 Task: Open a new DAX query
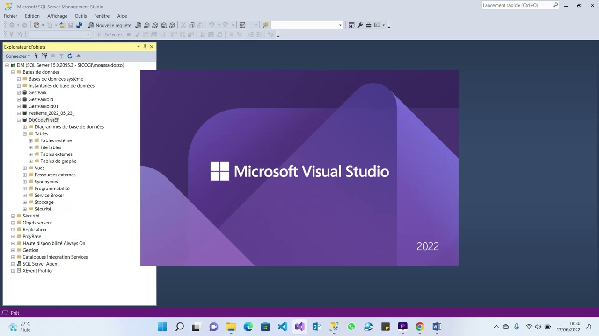172,25
